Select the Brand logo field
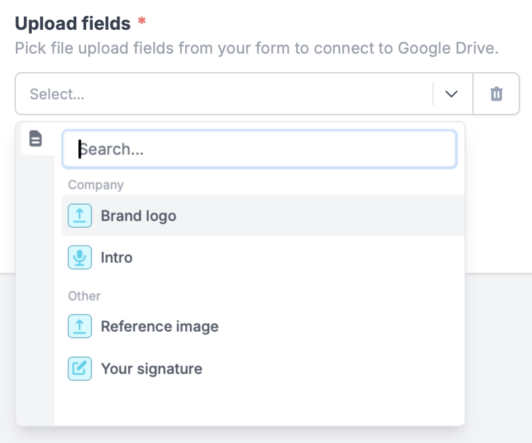Image resolution: width=532 pixels, height=443 pixels. pos(137,215)
